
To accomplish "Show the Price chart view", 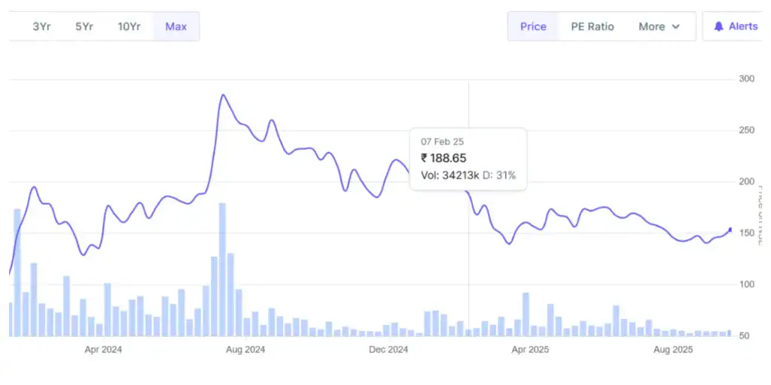I will click(x=533, y=26).
